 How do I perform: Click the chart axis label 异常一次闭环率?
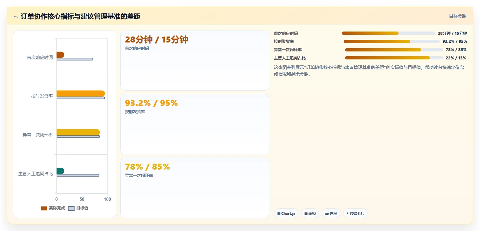click(x=38, y=135)
